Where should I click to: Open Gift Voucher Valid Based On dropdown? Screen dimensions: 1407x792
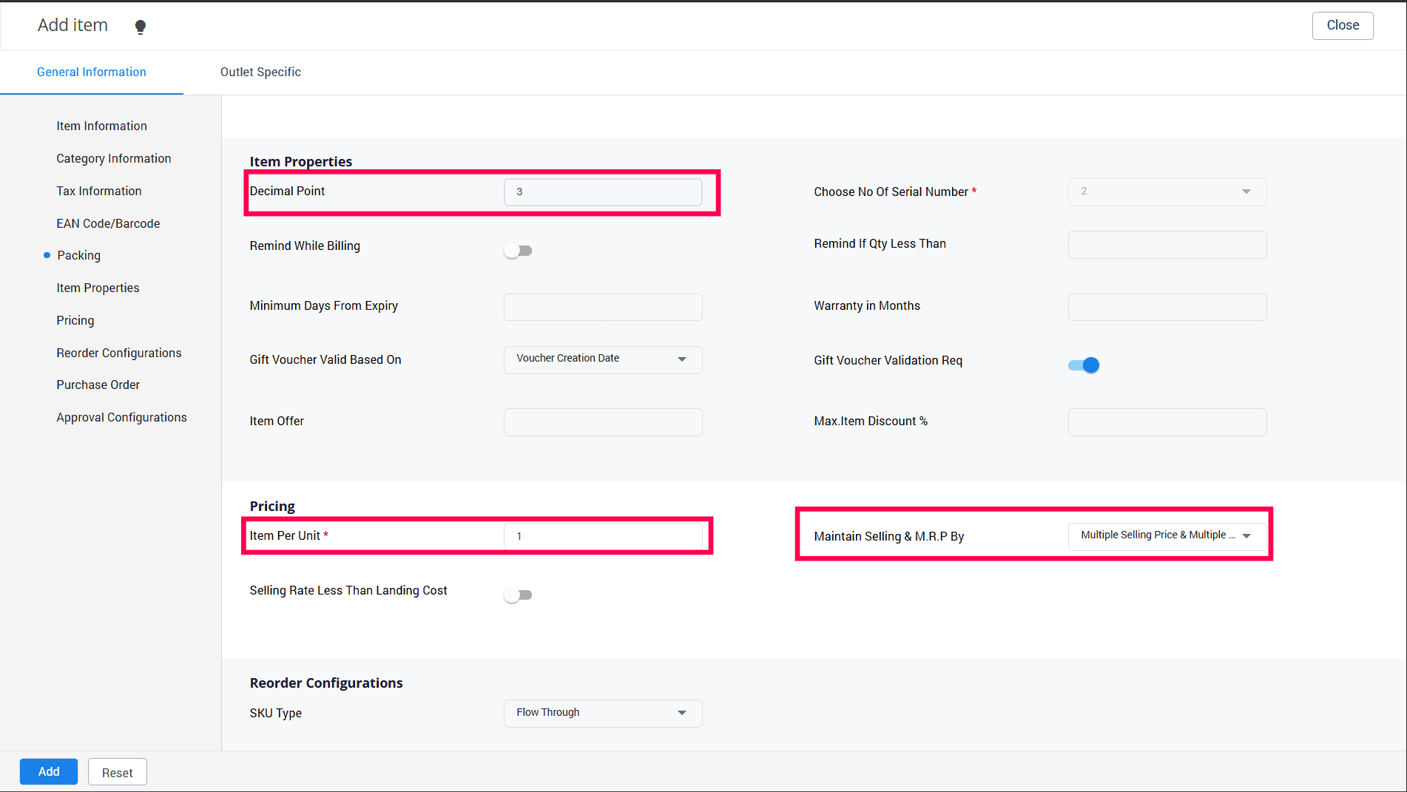tap(603, 359)
